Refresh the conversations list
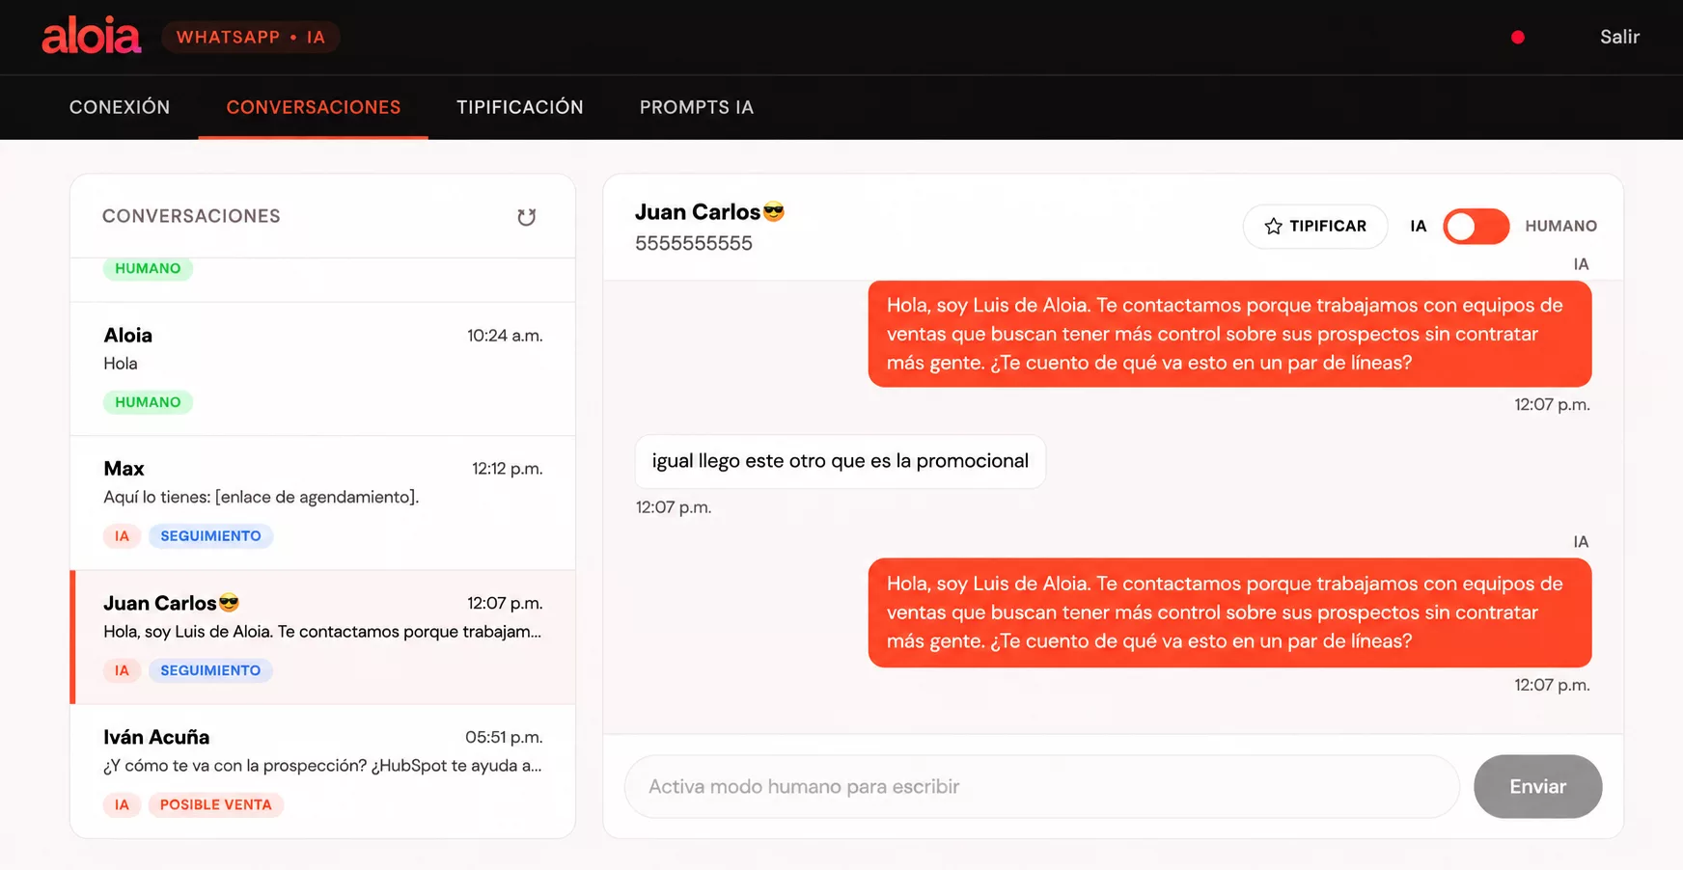Viewport: 1683px width, 870px height. [x=526, y=217]
